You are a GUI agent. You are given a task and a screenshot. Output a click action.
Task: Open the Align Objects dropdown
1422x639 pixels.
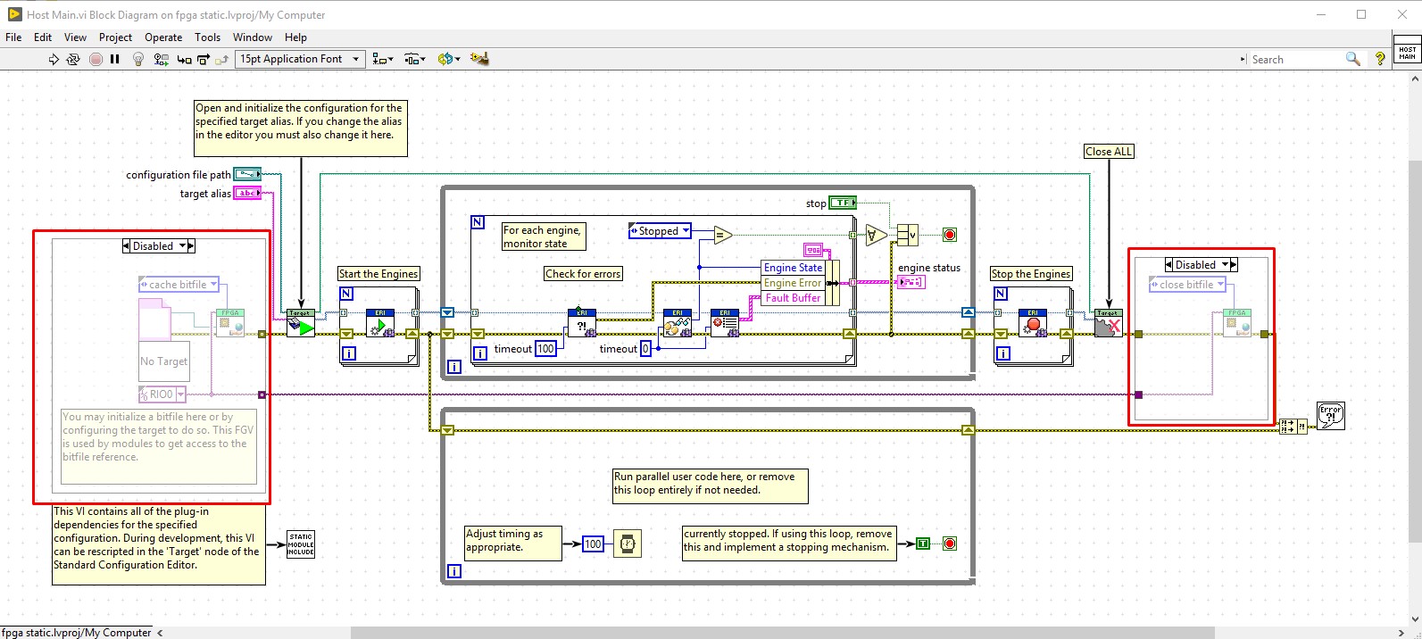coord(383,59)
